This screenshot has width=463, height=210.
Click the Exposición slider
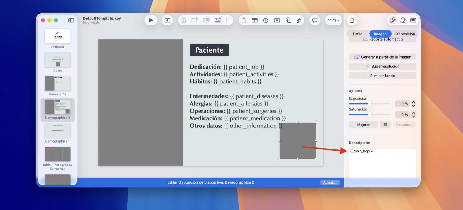370,104
